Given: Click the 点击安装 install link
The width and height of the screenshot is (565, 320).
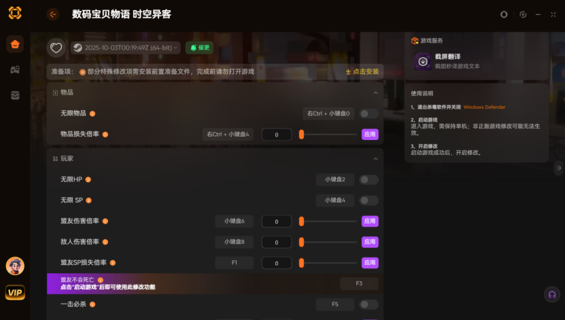Looking at the screenshot, I should pos(362,71).
